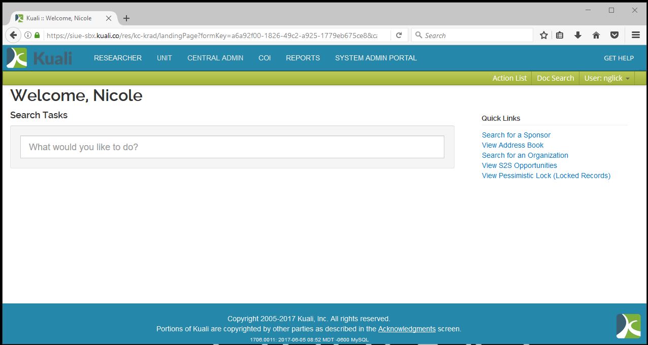Click the green padlock security icon
The width and height of the screenshot is (648, 345).
click(x=37, y=36)
